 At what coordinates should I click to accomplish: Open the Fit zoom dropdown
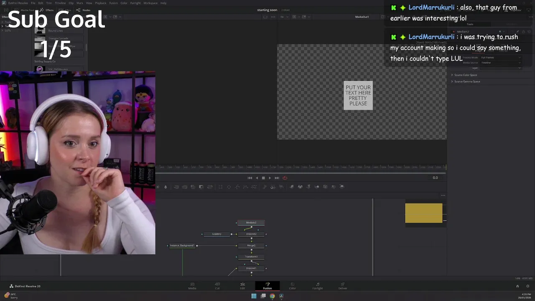[x=284, y=17]
